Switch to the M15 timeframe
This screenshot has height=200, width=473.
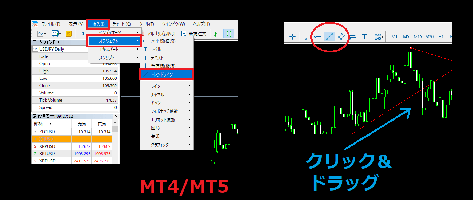[418, 36]
